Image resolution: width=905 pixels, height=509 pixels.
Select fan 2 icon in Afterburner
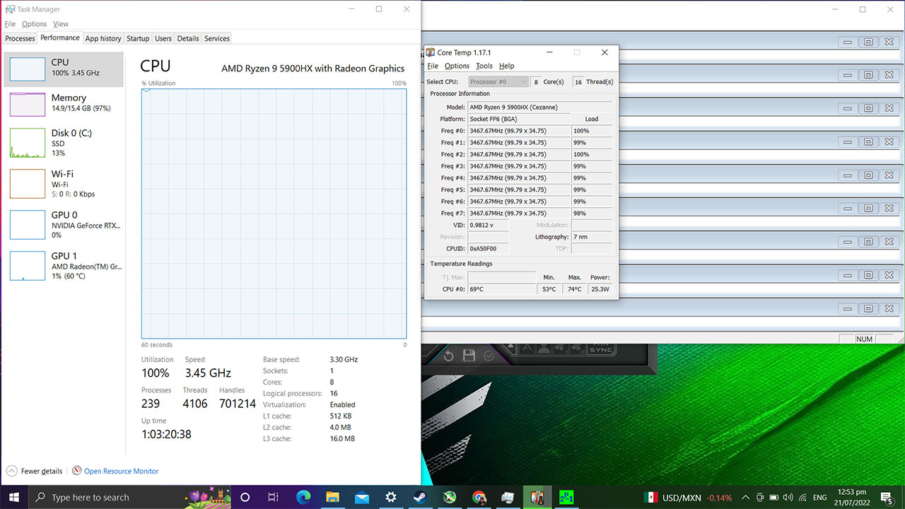pyautogui.click(x=578, y=348)
